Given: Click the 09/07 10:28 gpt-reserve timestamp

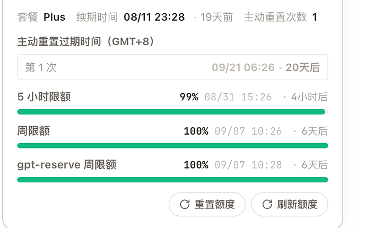Looking at the screenshot, I should [x=248, y=165].
